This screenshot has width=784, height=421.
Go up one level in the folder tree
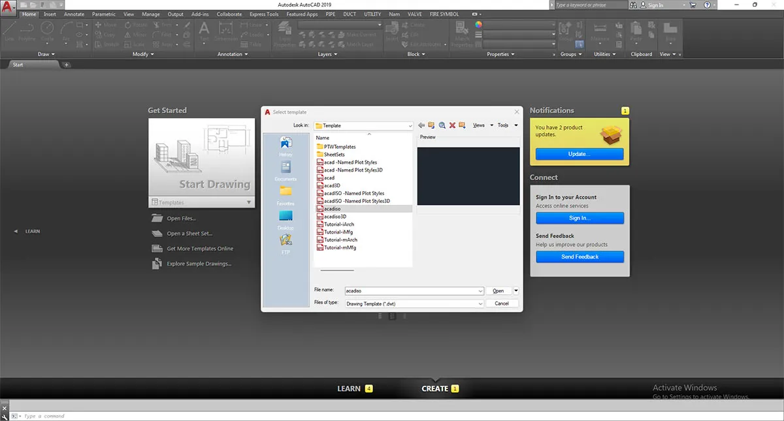pos(431,125)
